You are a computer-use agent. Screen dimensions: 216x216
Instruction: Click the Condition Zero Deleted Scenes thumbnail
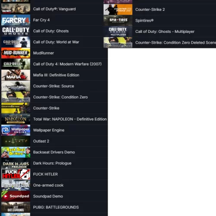pos(118,42)
